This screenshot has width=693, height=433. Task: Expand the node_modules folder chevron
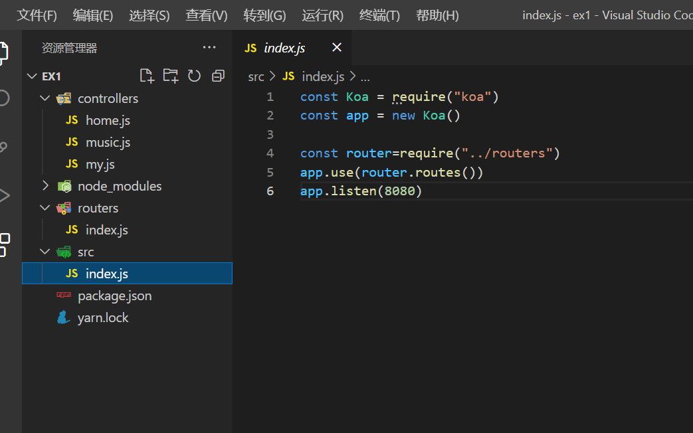pos(45,185)
